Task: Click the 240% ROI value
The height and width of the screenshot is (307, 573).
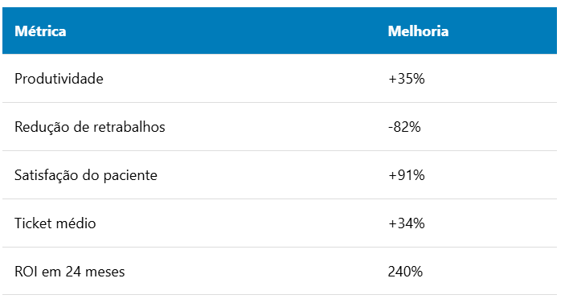Action: pos(405,272)
